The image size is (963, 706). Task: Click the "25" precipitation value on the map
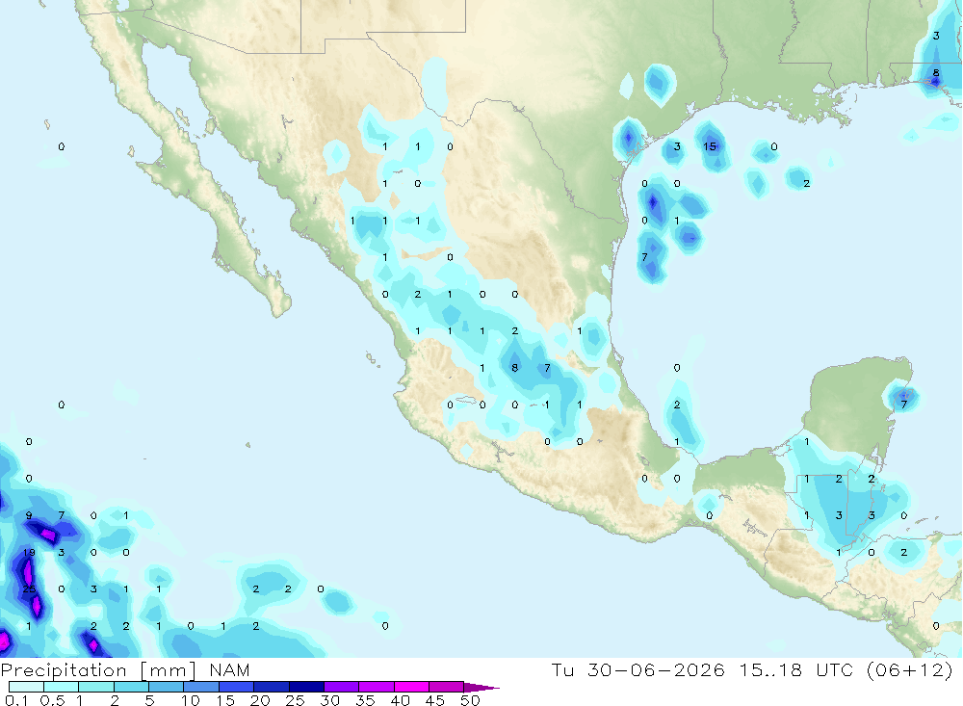tap(29, 589)
